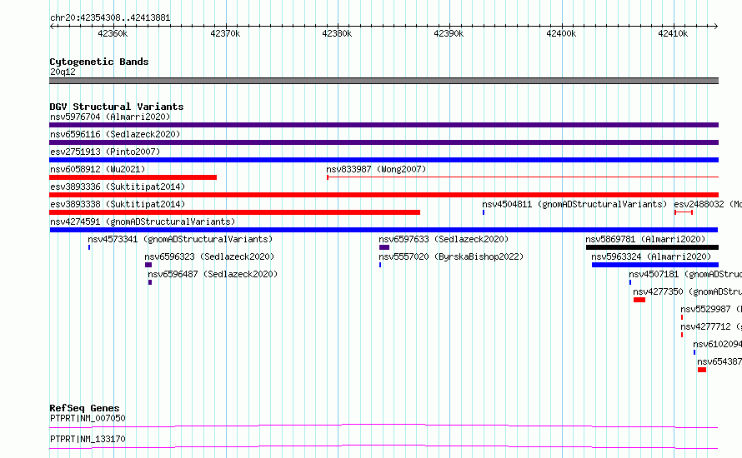Click the 42400k ruler position label
Image resolution: width=742 pixels, height=458 pixels.
pos(561,33)
